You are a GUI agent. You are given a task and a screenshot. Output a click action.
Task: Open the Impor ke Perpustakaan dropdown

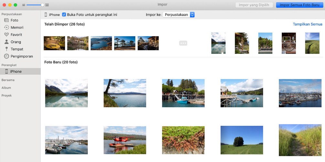179,15
